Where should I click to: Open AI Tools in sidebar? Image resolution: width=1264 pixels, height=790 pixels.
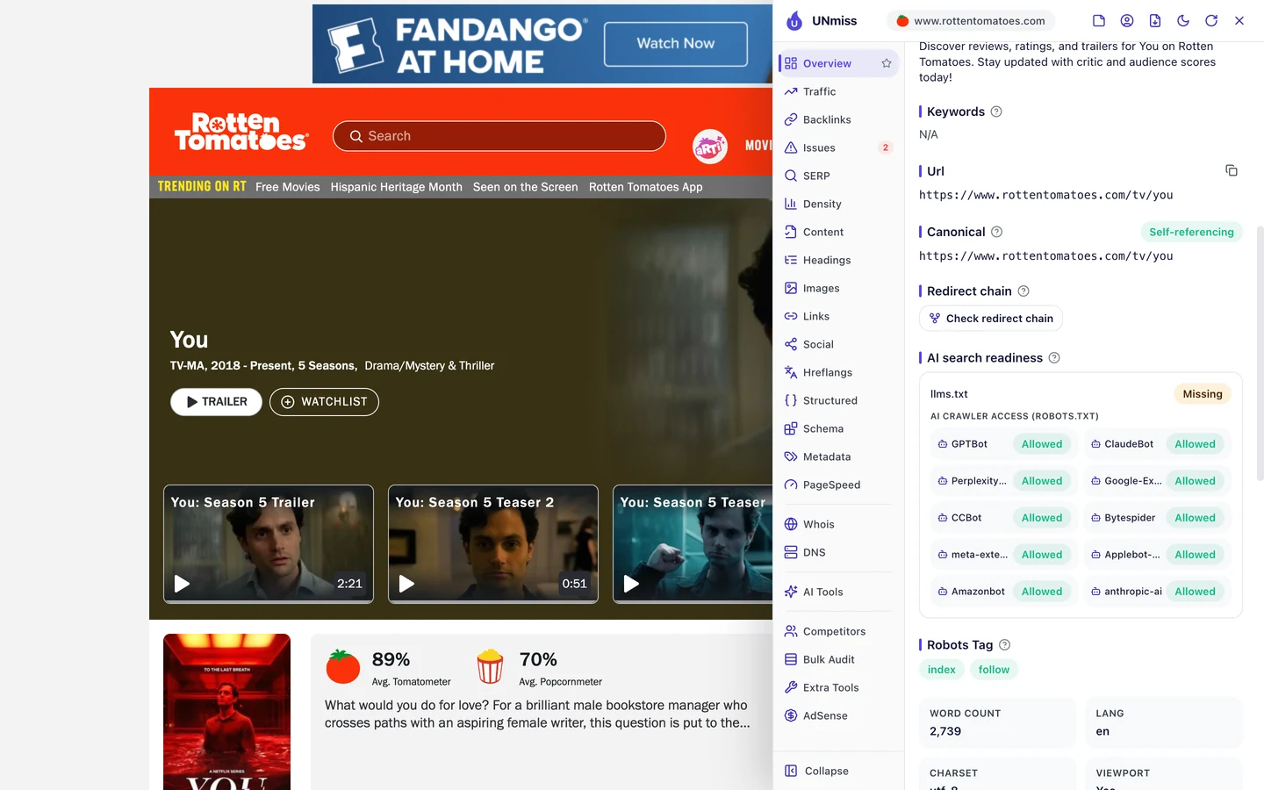[838, 592]
